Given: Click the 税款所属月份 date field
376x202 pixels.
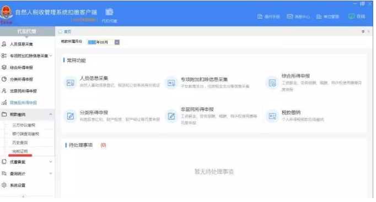Looking at the screenshot, I should 100,42.
